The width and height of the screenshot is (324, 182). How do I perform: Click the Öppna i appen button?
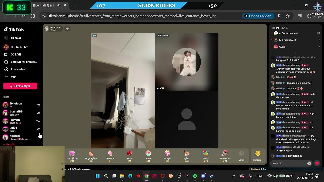(258, 16)
